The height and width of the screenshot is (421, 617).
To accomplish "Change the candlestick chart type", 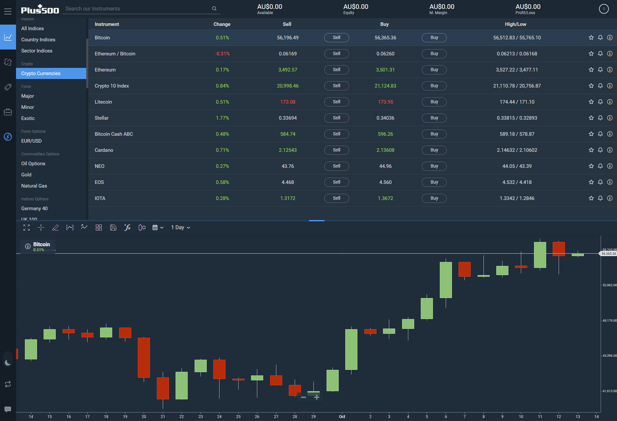I will click(x=142, y=228).
